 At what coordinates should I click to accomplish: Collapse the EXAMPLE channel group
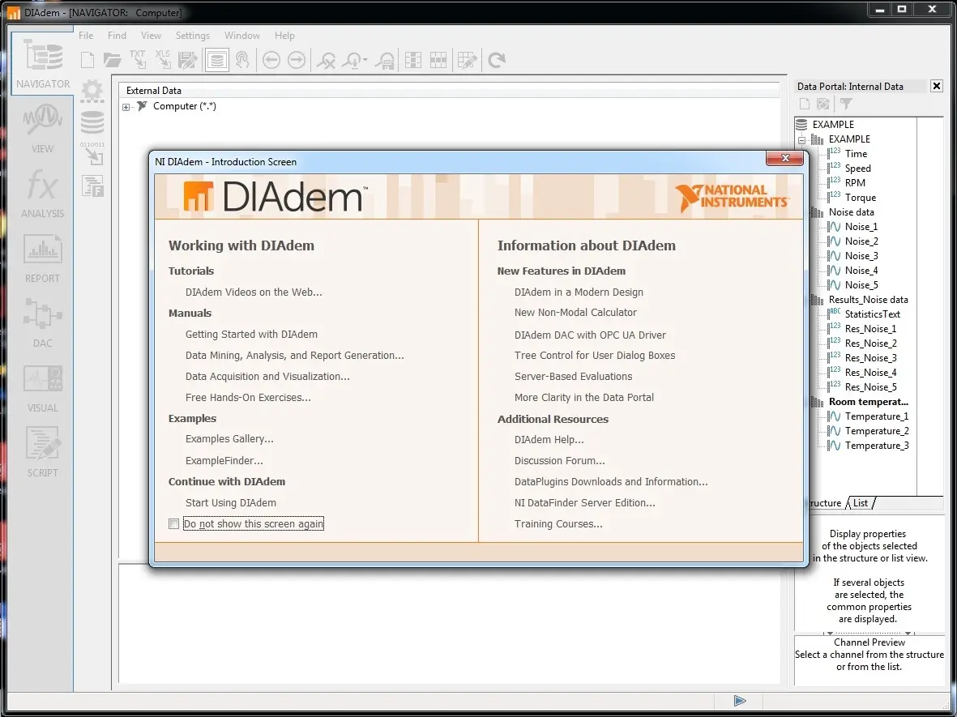click(801, 139)
